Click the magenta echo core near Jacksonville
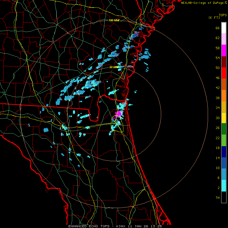 pyautogui.click(x=119, y=113)
